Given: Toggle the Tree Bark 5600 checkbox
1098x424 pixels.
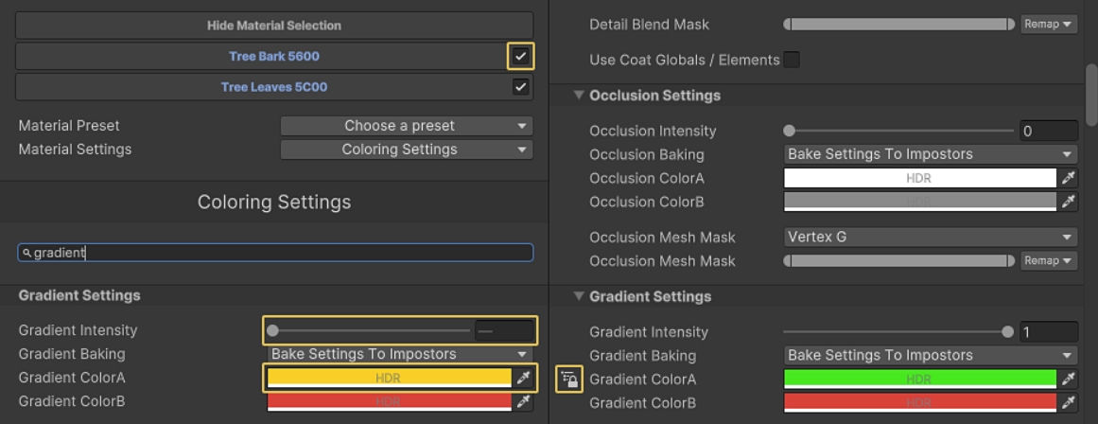Looking at the screenshot, I should [x=520, y=56].
